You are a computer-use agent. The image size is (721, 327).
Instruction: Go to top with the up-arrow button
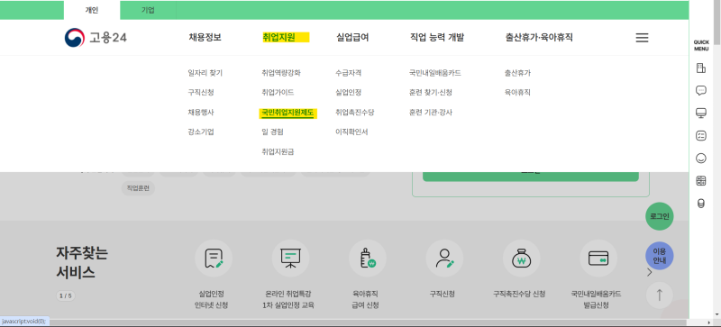[660, 295]
